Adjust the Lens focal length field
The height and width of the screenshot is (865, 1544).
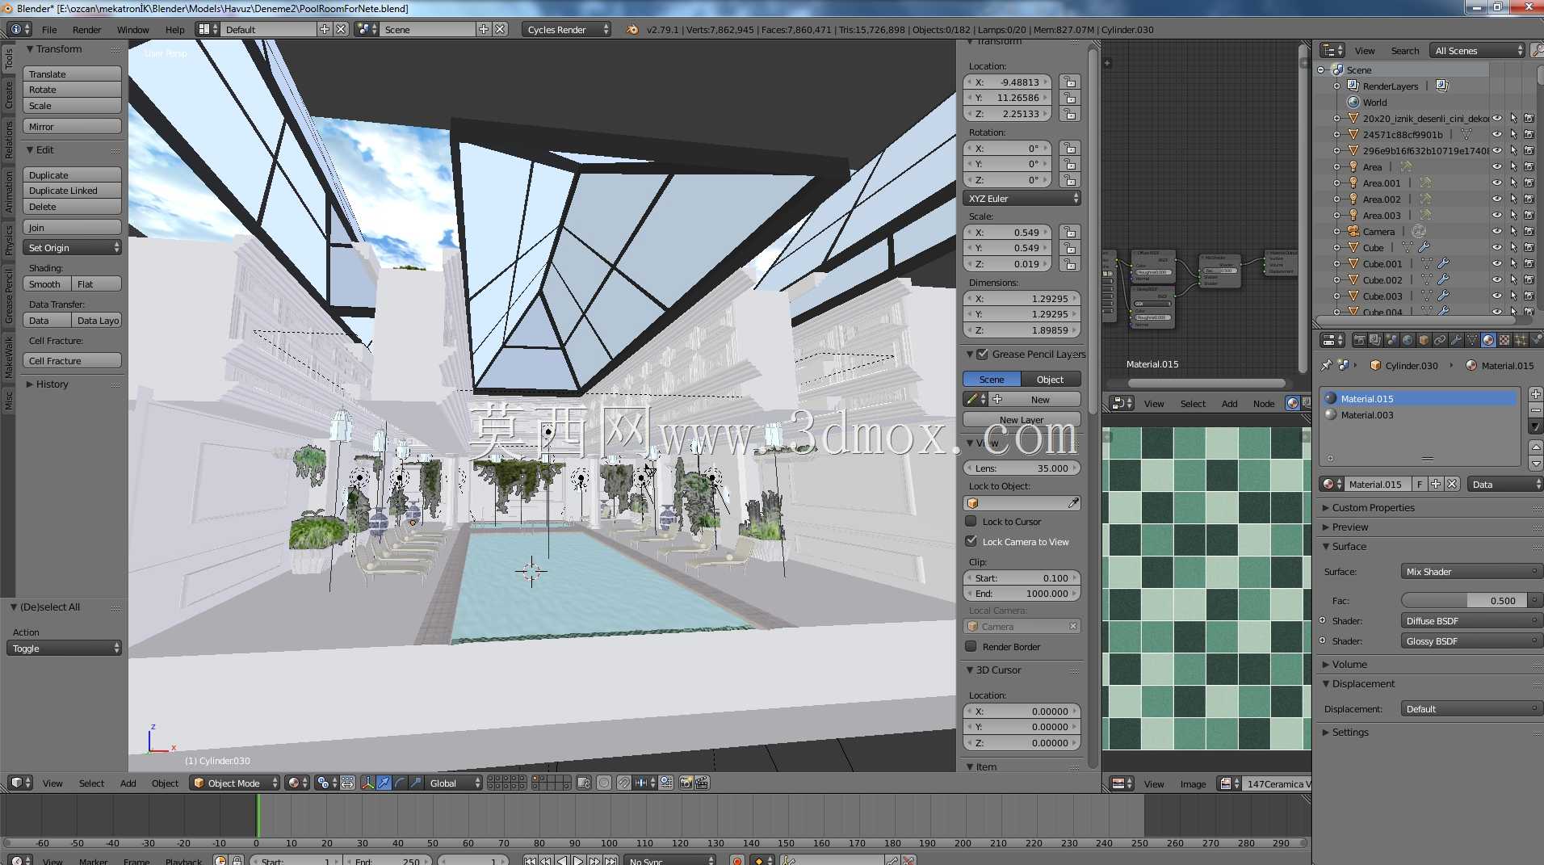(1022, 468)
